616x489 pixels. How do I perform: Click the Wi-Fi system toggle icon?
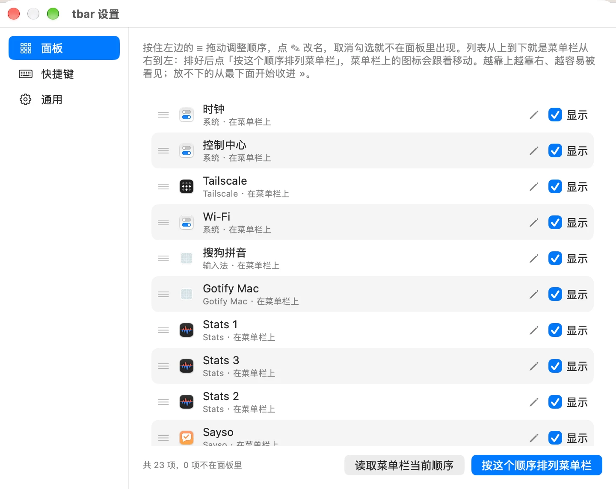click(187, 223)
